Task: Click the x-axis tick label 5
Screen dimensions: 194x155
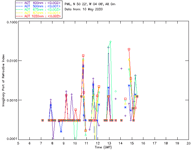Action: [18, 143]
